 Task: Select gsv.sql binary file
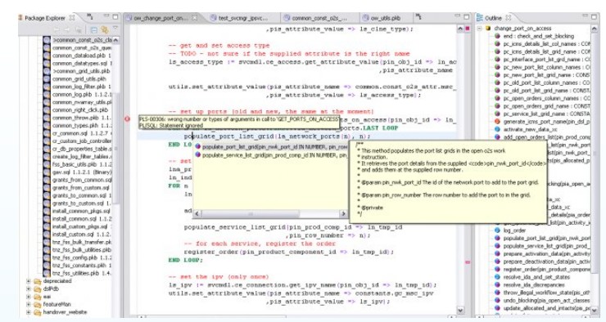82,172
